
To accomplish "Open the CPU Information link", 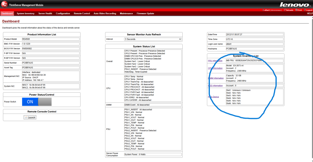I will tap(215, 68).
